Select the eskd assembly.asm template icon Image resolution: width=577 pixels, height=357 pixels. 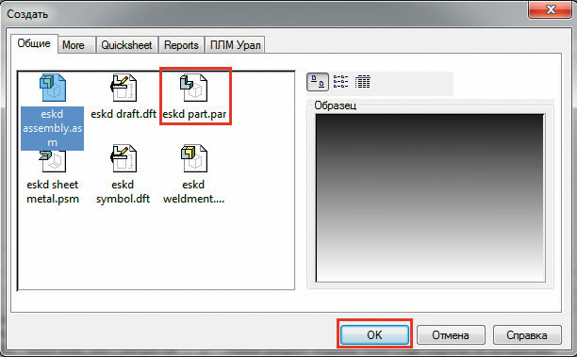click(53, 88)
